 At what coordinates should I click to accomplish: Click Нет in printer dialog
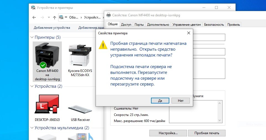click(180, 100)
